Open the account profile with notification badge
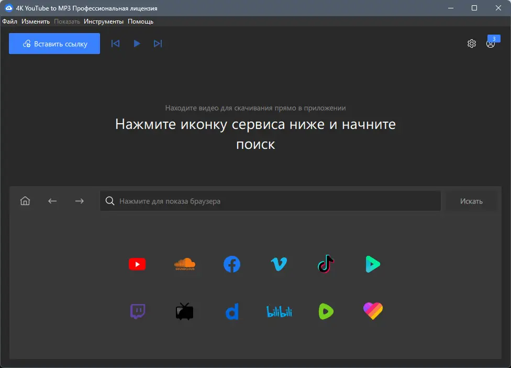Image resolution: width=511 pixels, height=368 pixels. click(491, 44)
